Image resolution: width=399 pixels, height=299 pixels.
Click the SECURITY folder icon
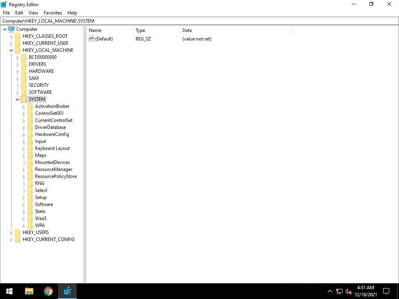[24, 85]
